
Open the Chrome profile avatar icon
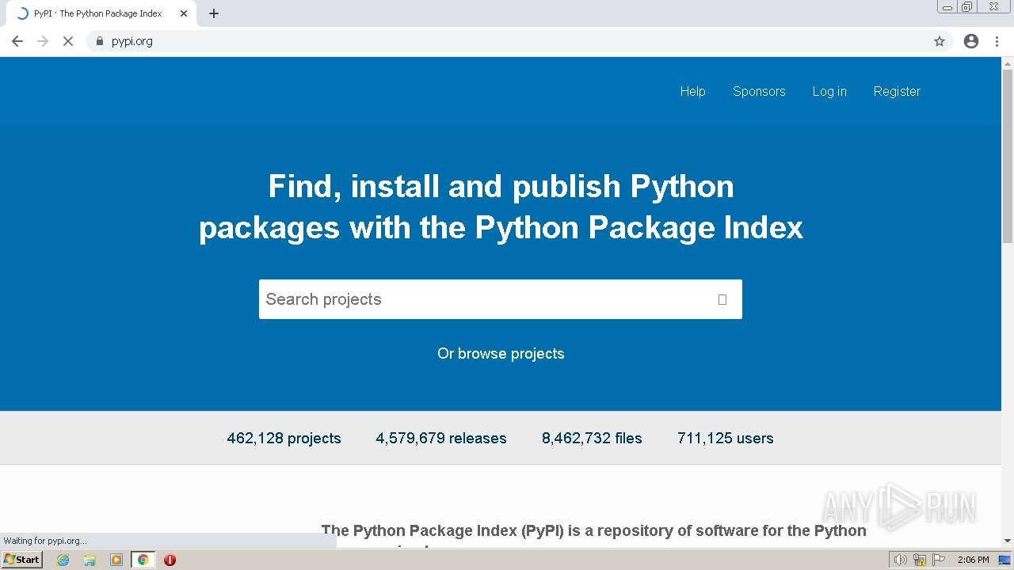tap(971, 41)
